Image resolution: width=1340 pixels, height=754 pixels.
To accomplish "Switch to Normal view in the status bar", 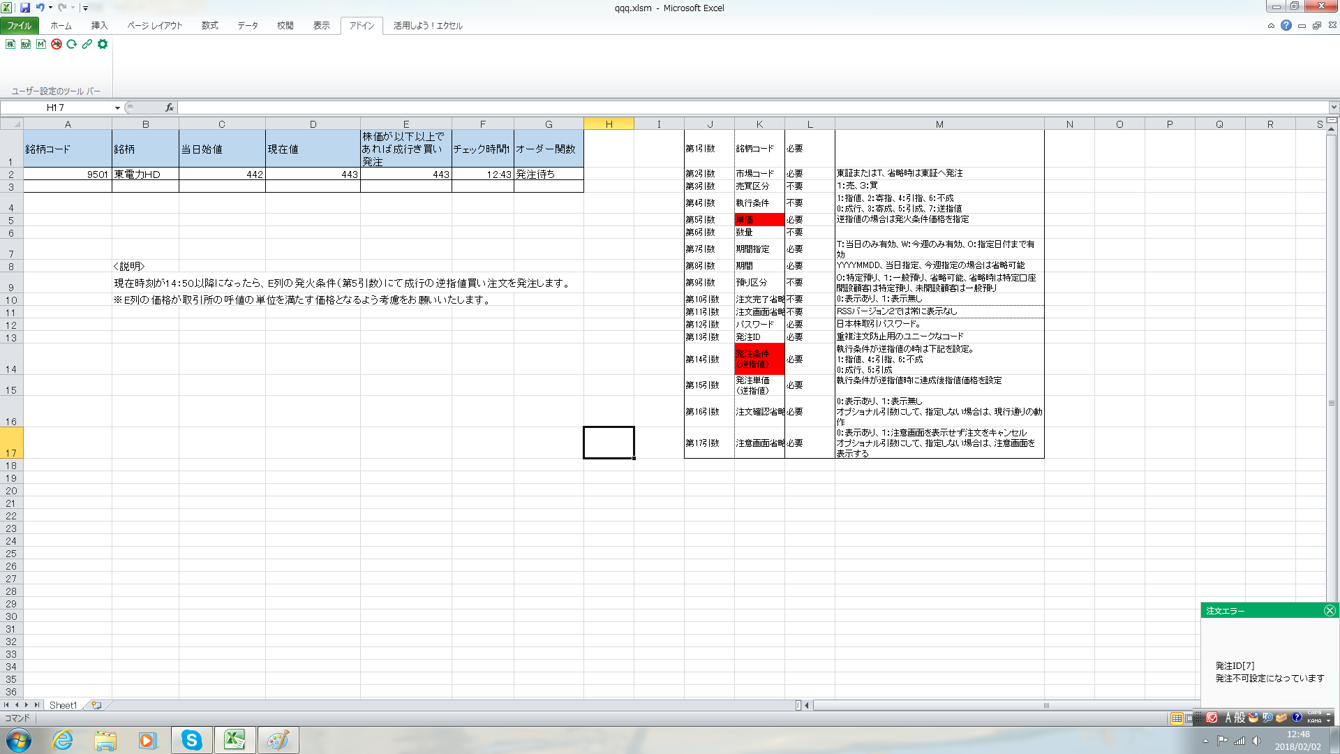I will (x=1177, y=718).
